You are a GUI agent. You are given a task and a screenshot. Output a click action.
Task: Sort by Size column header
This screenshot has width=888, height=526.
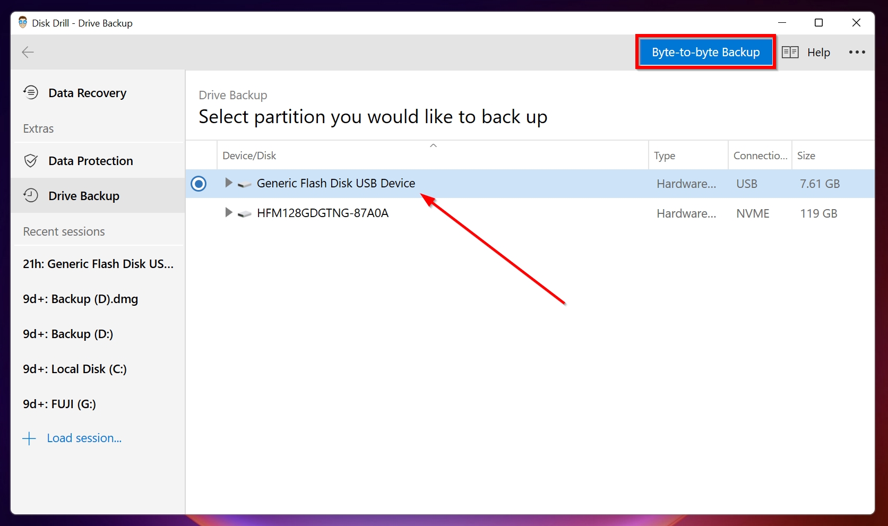click(x=833, y=156)
